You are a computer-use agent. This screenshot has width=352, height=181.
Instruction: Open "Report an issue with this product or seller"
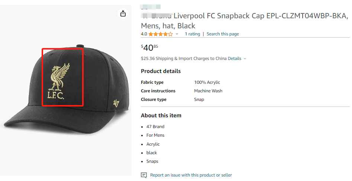(191, 175)
